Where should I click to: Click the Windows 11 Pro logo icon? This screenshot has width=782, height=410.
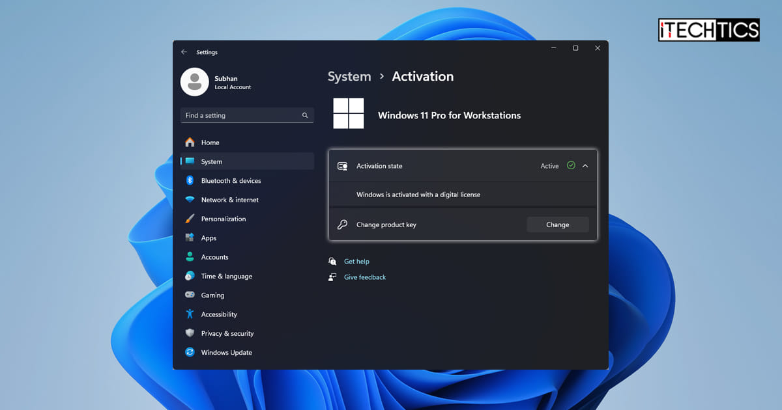[348, 113]
